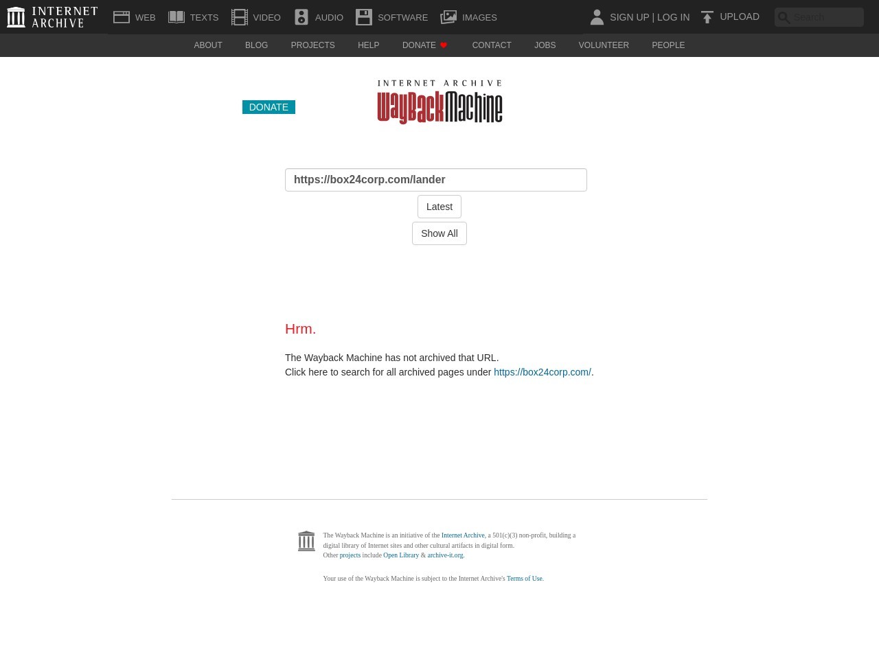Click the Web section icon

[x=122, y=17]
